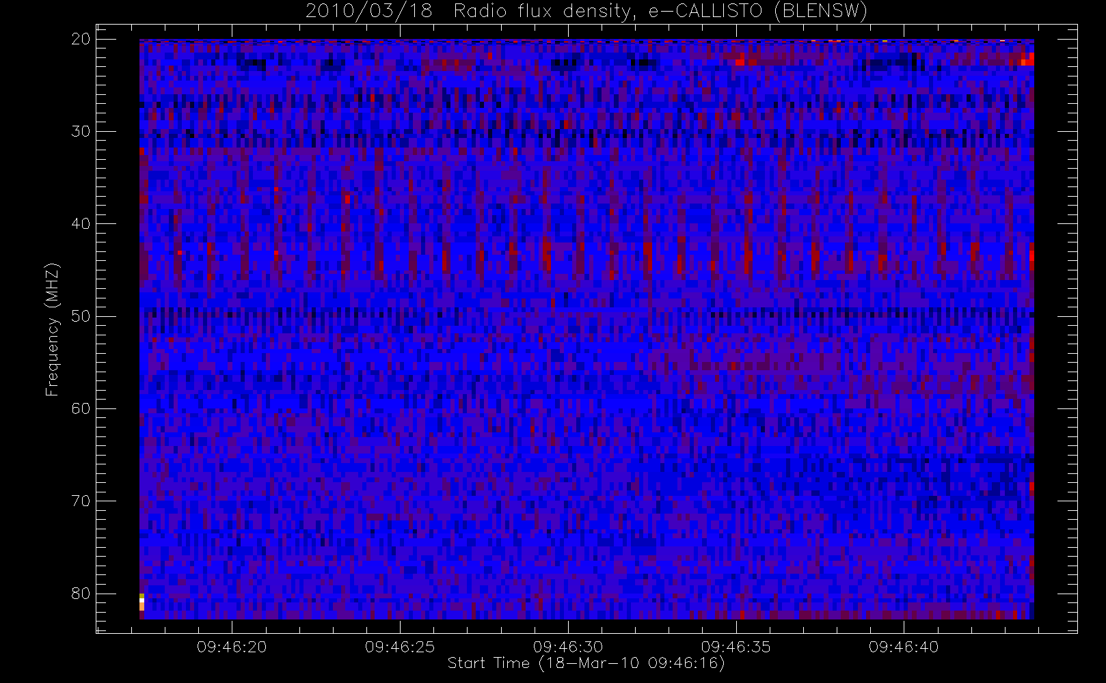Click time tick label 09:46:25
Image resolution: width=1106 pixels, height=683 pixels.
coord(400,646)
